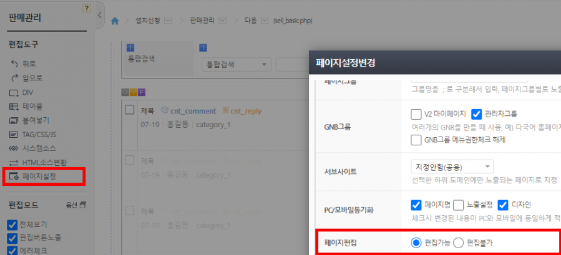Uncheck 관리자그룹 checkbox
561x255 pixels.
coord(477,114)
